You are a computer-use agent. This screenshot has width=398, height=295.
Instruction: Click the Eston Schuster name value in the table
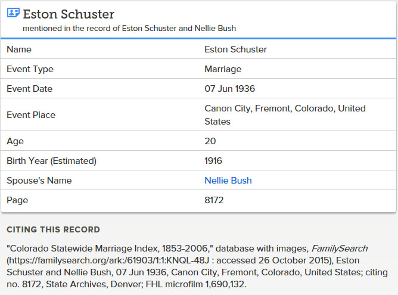(x=235, y=49)
